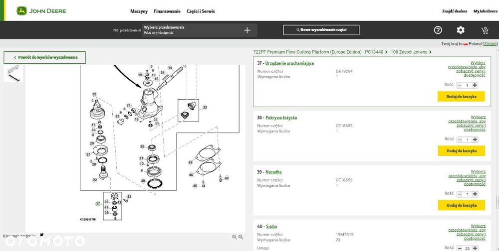
Task: Open the Maszyny menu
Action: 139,11
